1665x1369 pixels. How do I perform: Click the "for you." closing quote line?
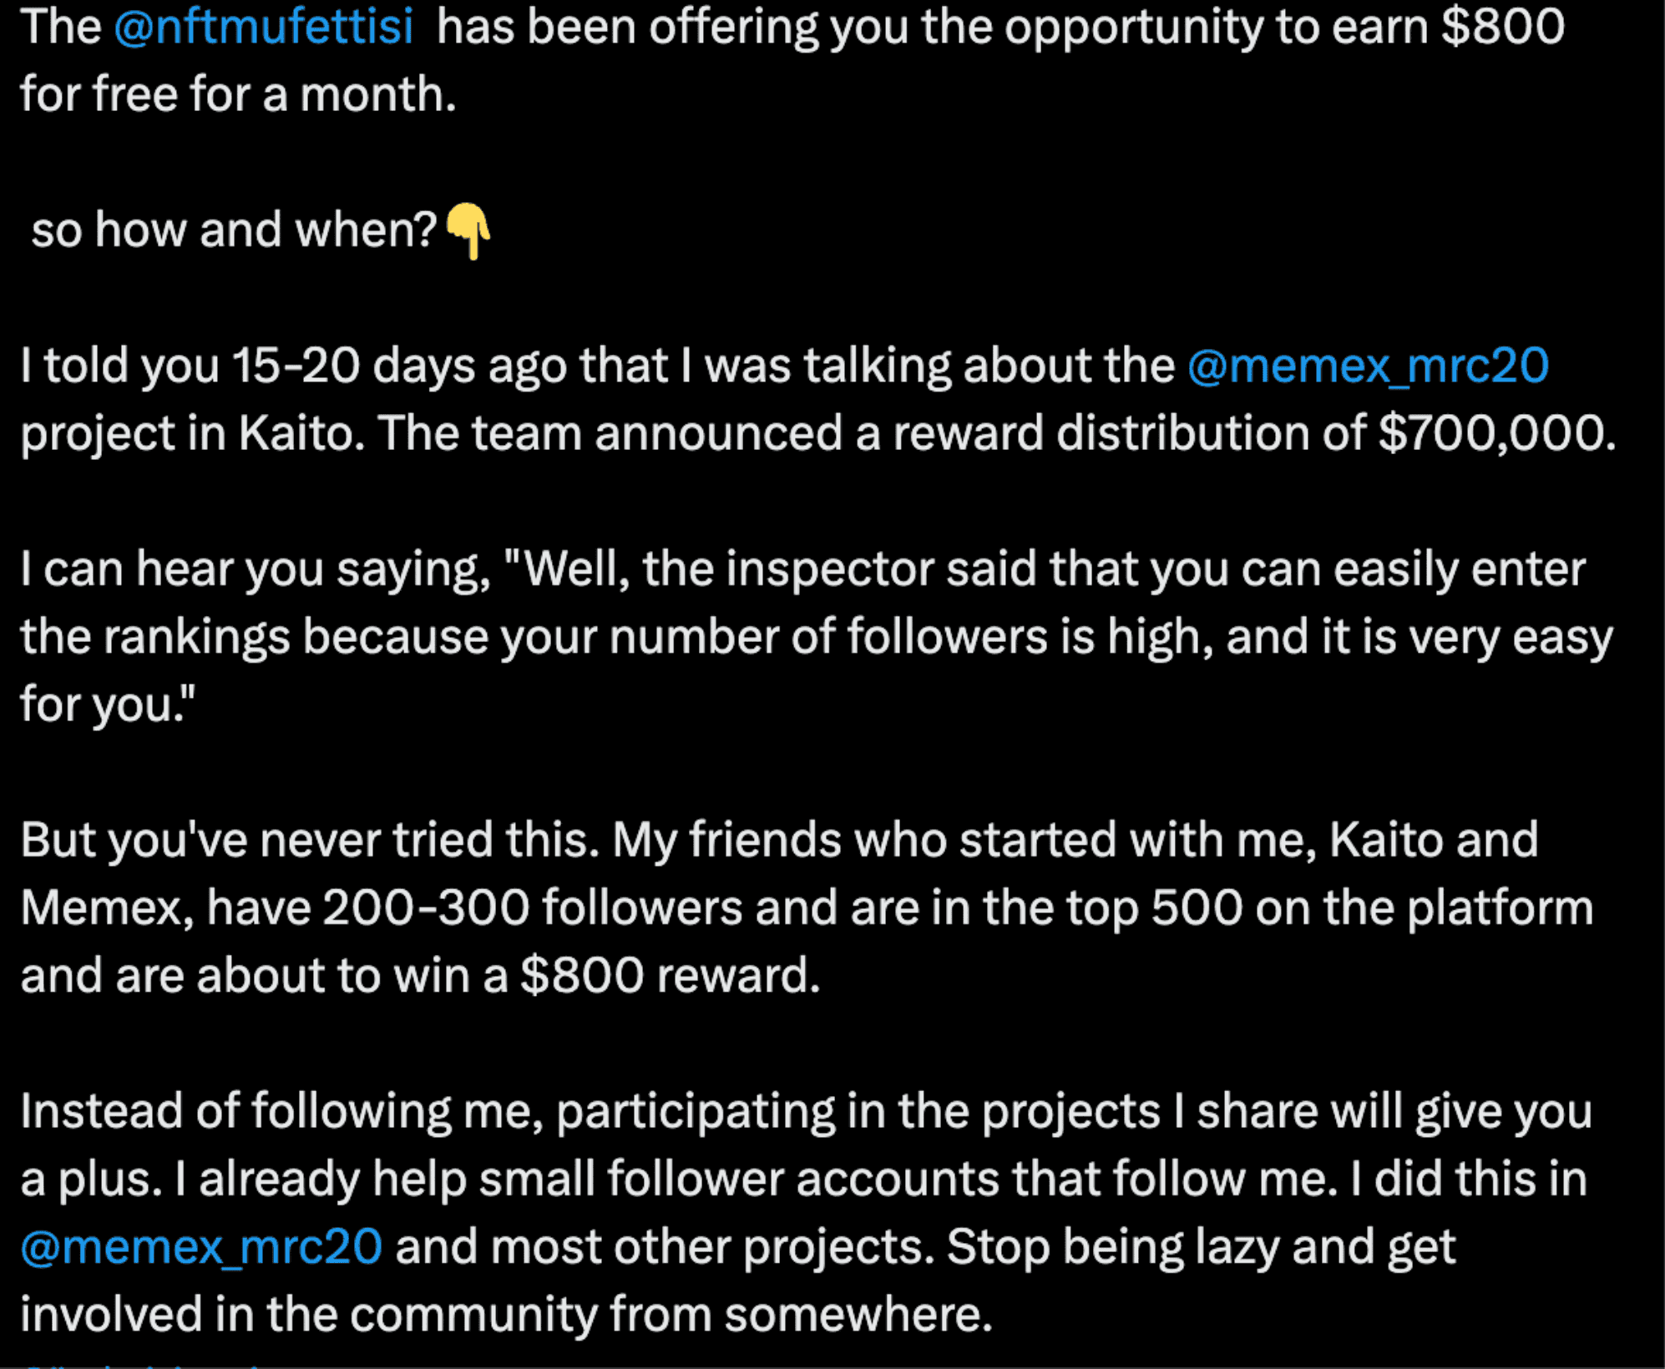point(107,705)
